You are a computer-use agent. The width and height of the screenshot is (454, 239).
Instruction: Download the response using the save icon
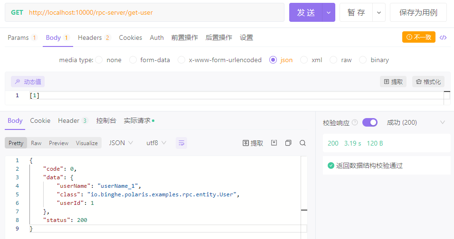tap(274, 143)
